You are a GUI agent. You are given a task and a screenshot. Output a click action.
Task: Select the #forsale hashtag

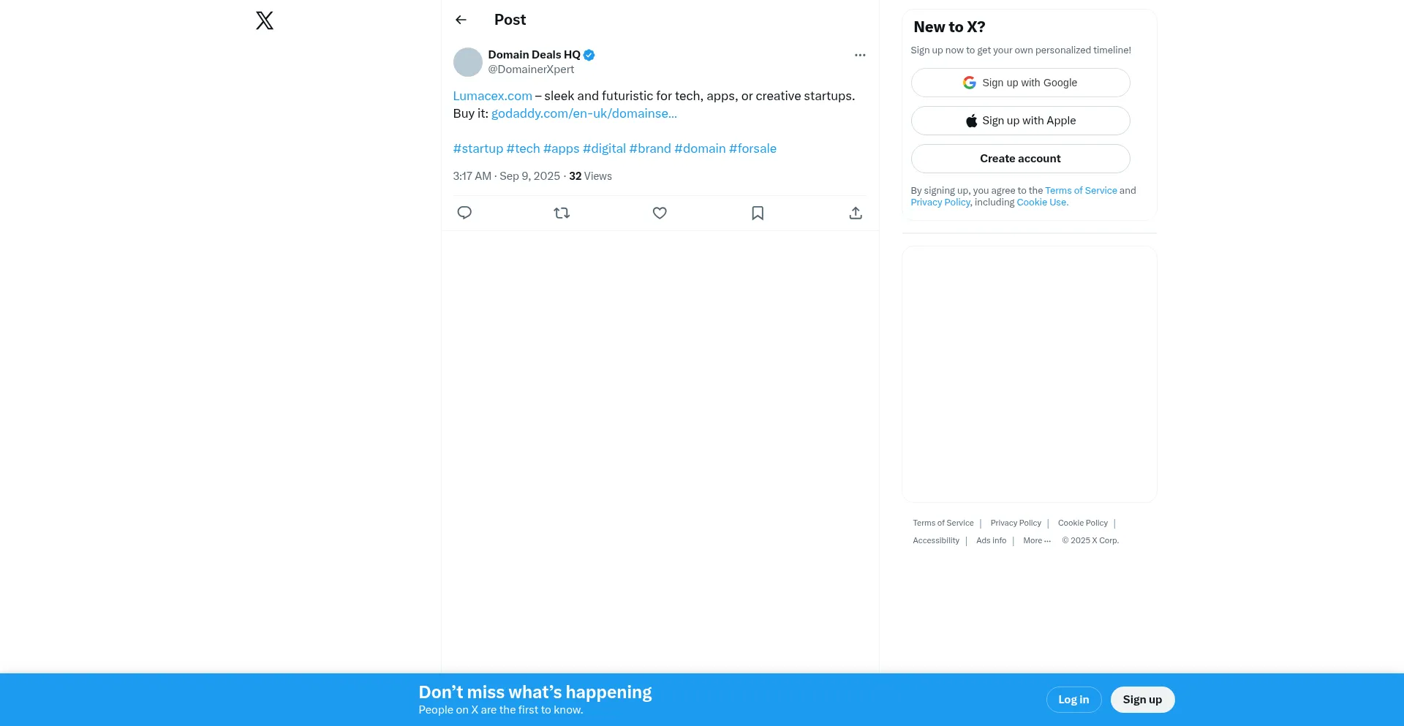752,148
